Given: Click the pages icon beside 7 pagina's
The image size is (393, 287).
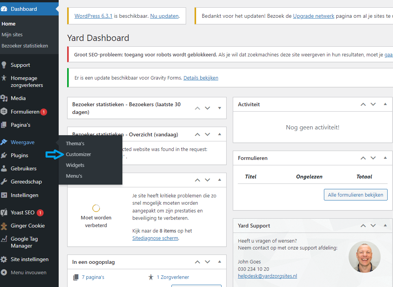Looking at the screenshot, I should (x=76, y=277).
